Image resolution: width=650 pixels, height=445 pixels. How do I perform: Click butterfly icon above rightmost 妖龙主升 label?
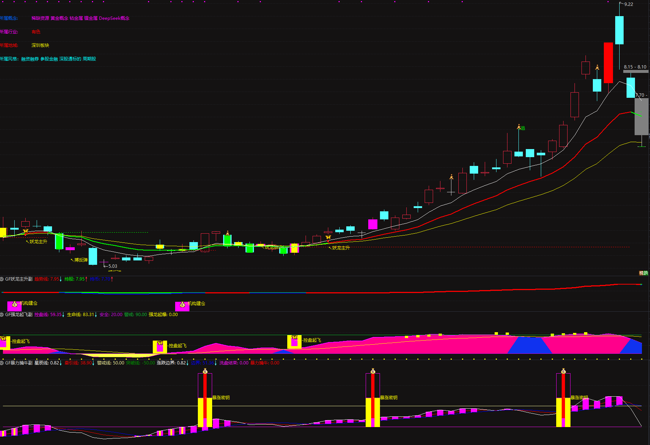328,237
